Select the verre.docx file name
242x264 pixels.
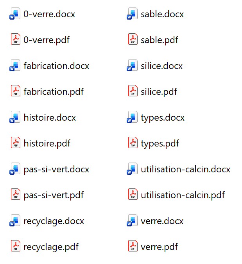point(162,221)
